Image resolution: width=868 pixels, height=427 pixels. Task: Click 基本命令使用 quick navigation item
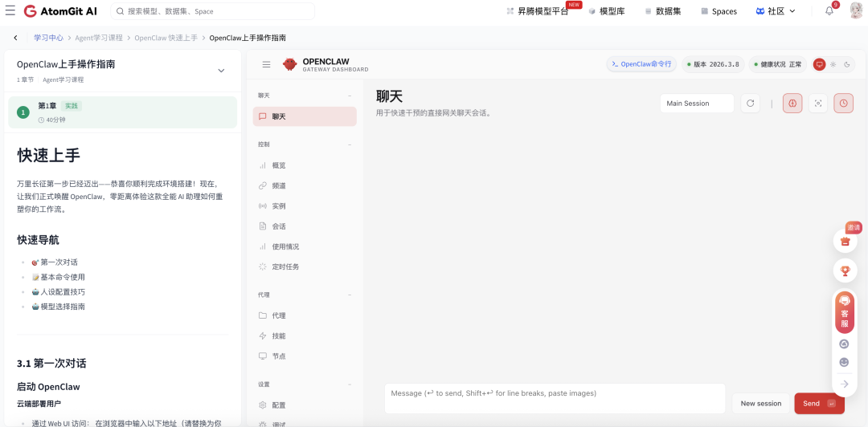tap(59, 277)
